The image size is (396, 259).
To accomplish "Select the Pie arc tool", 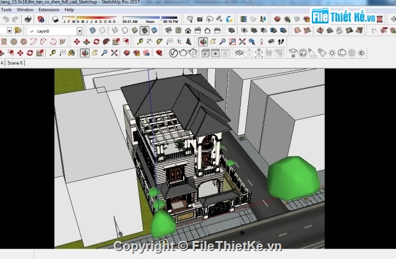I will [x=62, y=41].
